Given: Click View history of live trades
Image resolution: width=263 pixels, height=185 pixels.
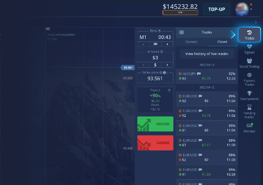Looking at the screenshot, I should point(207,54).
